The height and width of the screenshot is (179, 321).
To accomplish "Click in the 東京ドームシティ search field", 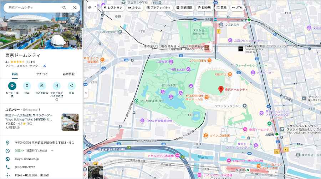I will pos(32,8).
